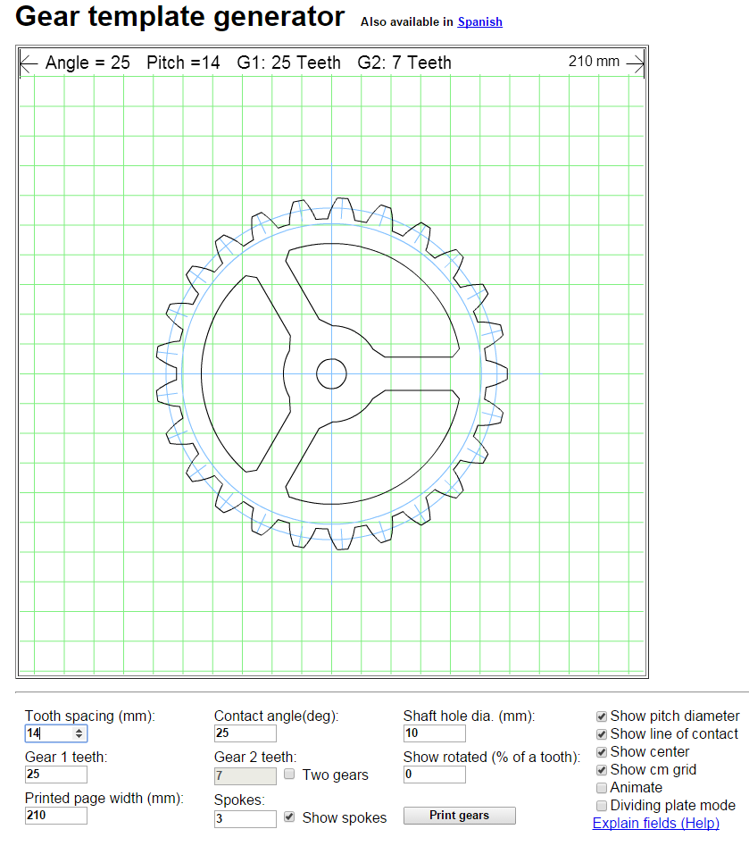The width and height of the screenshot is (749, 846).
Task: Click the gear's center shaft hole
Action: click(x=331, y=373)
